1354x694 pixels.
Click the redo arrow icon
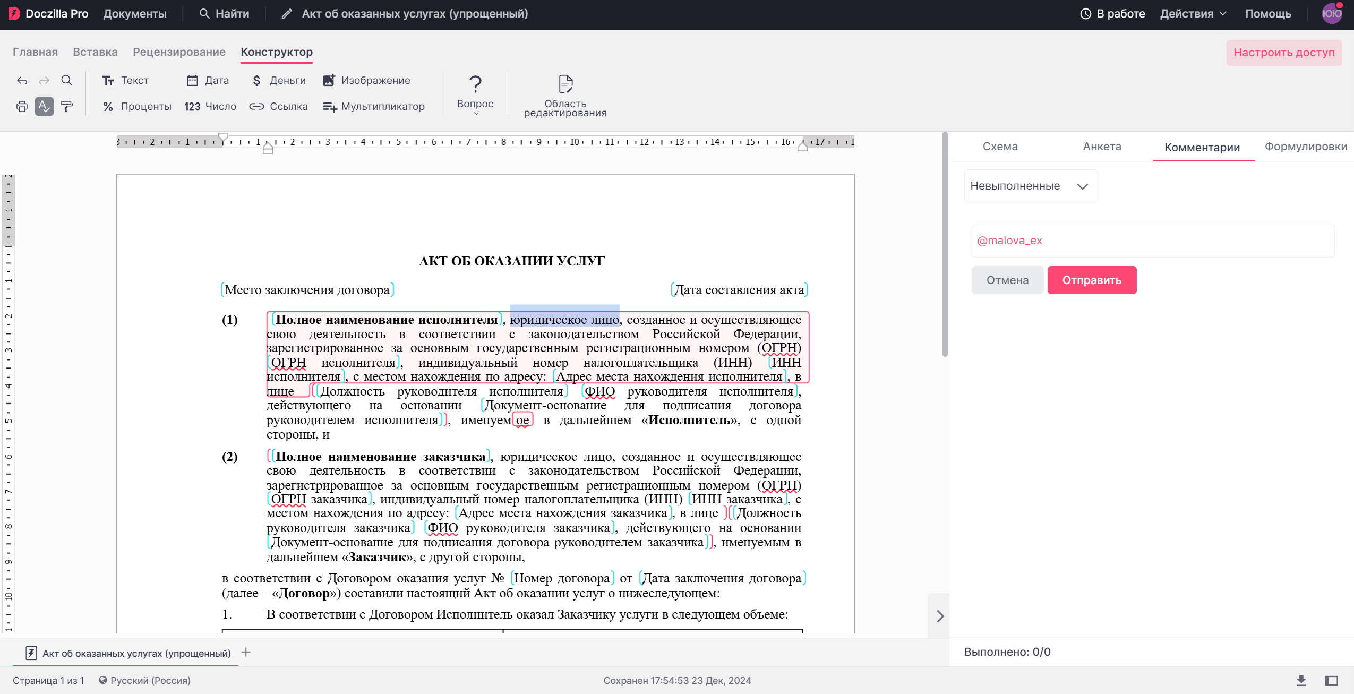[44, 80]
